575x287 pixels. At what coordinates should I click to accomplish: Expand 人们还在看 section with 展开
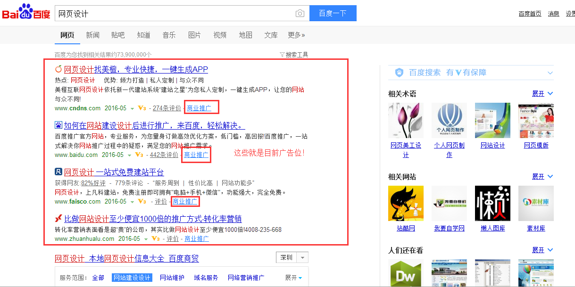[x=542, y=250]
